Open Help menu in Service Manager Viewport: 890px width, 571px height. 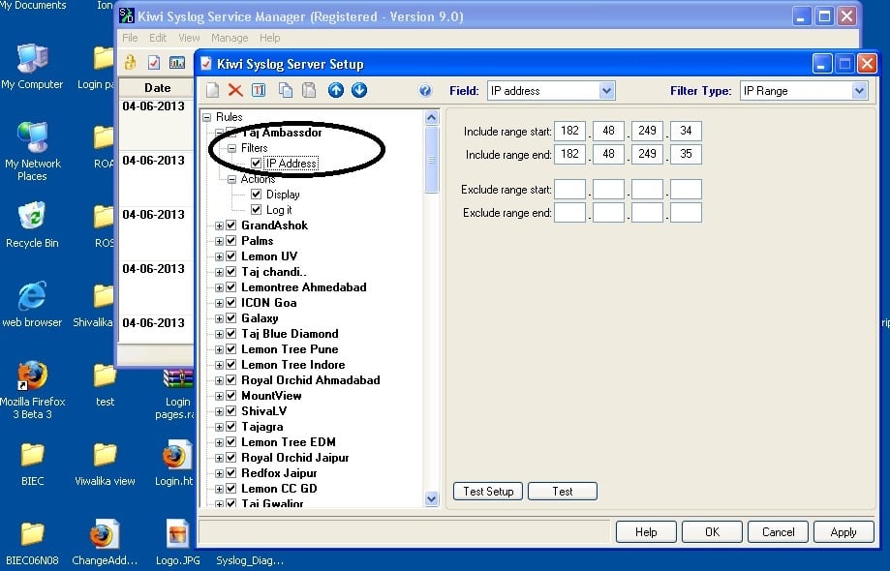tap(269, 38)
